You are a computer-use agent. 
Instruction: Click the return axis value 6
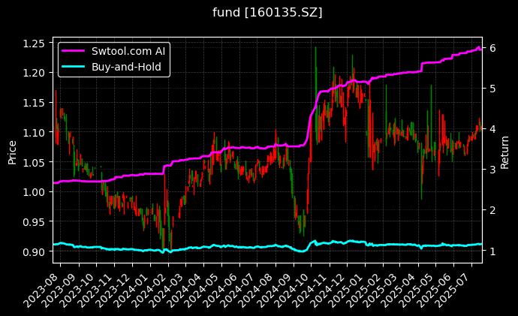point(492,47)
